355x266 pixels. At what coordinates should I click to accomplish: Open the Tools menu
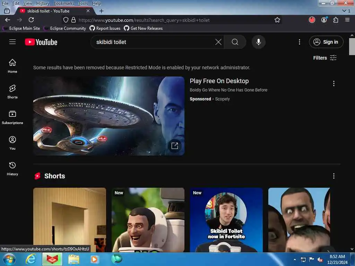tap(83, 3)
